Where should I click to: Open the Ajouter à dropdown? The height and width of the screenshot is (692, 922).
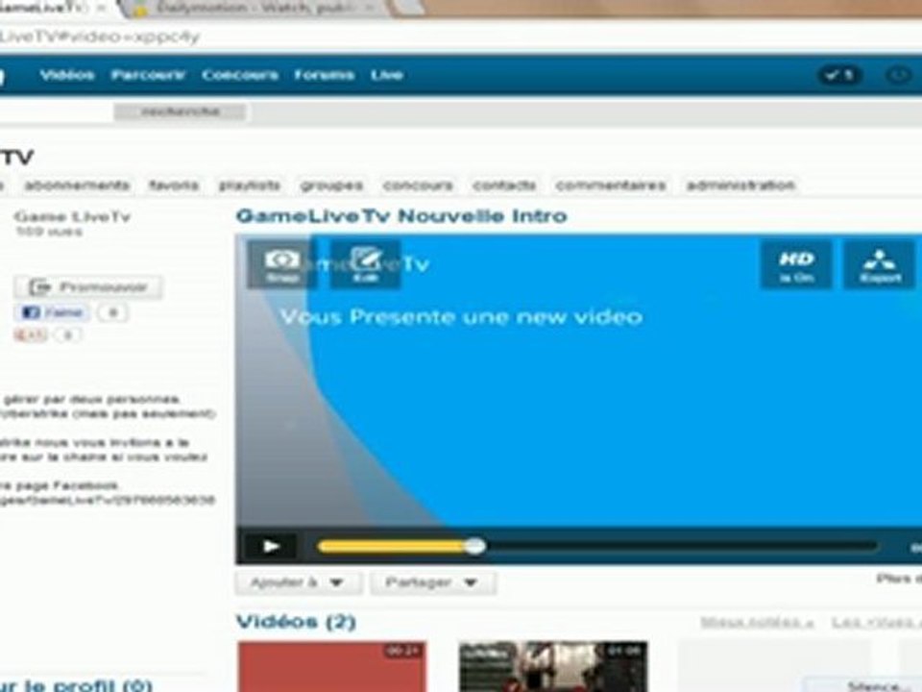tap(298, 582)
